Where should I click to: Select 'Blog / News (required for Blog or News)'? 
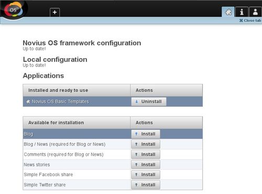tap(64, 144)
